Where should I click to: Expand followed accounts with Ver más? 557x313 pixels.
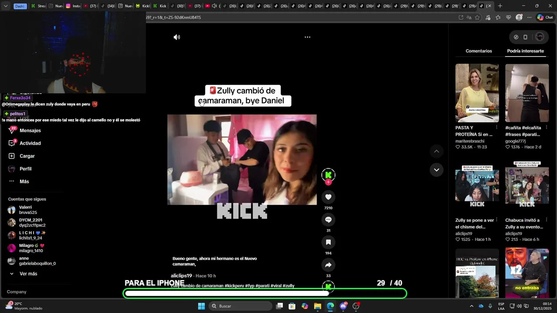click(x=28, y=274)
